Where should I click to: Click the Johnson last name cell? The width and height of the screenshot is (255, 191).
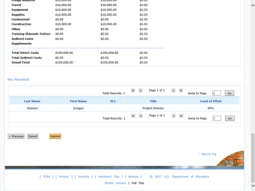[x=32, y=108]
